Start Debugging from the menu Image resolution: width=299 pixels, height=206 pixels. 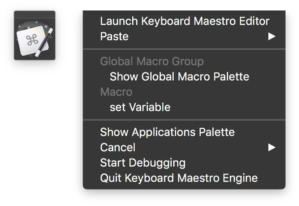tap(143, 163)
